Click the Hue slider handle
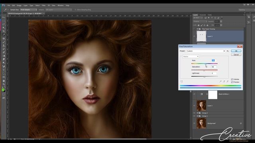 coord(206,64)
